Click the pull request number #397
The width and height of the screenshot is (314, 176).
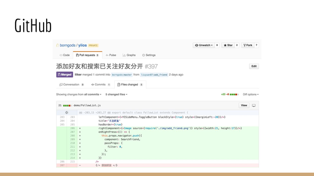tap(151, 66)
